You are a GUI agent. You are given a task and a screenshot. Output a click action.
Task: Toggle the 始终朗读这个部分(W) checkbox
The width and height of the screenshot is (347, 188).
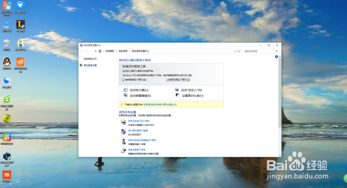click(x=124, y=80)
